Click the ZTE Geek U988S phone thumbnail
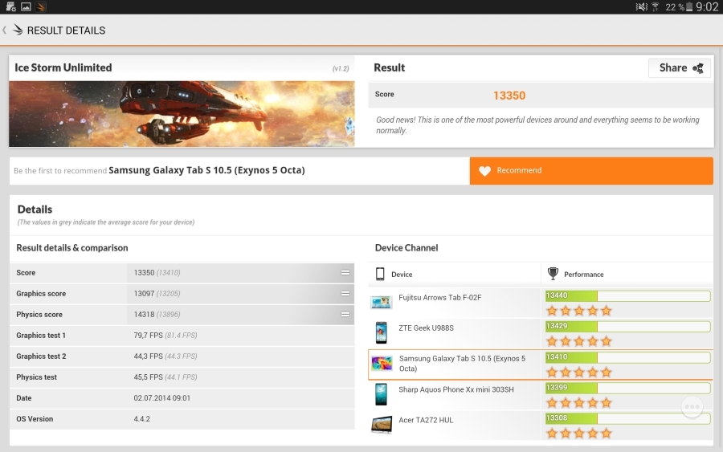Image resolution: width=723 pixels, height=452 pixels. (x=382, y=332)
